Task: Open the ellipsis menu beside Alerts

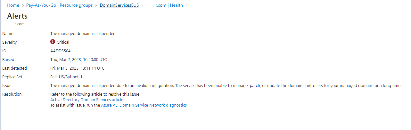Action: 38,16
